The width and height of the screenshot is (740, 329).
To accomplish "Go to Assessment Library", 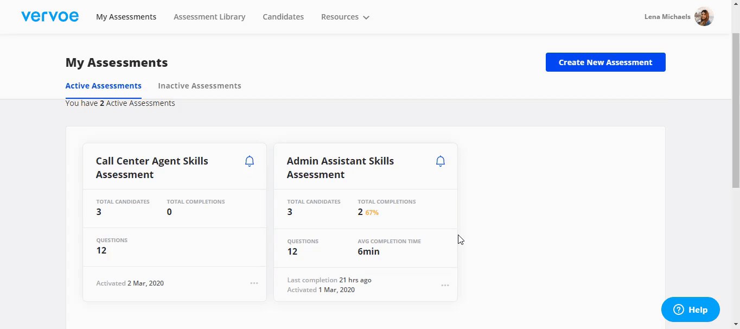I will [x=209, y=17].
